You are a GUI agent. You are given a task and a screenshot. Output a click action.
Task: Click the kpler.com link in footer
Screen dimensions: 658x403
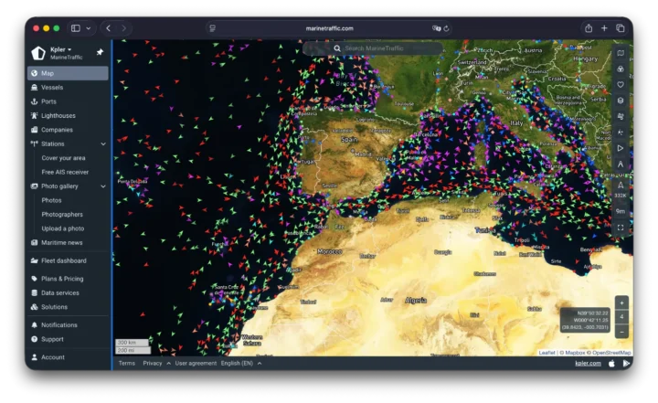click(588, 363)
